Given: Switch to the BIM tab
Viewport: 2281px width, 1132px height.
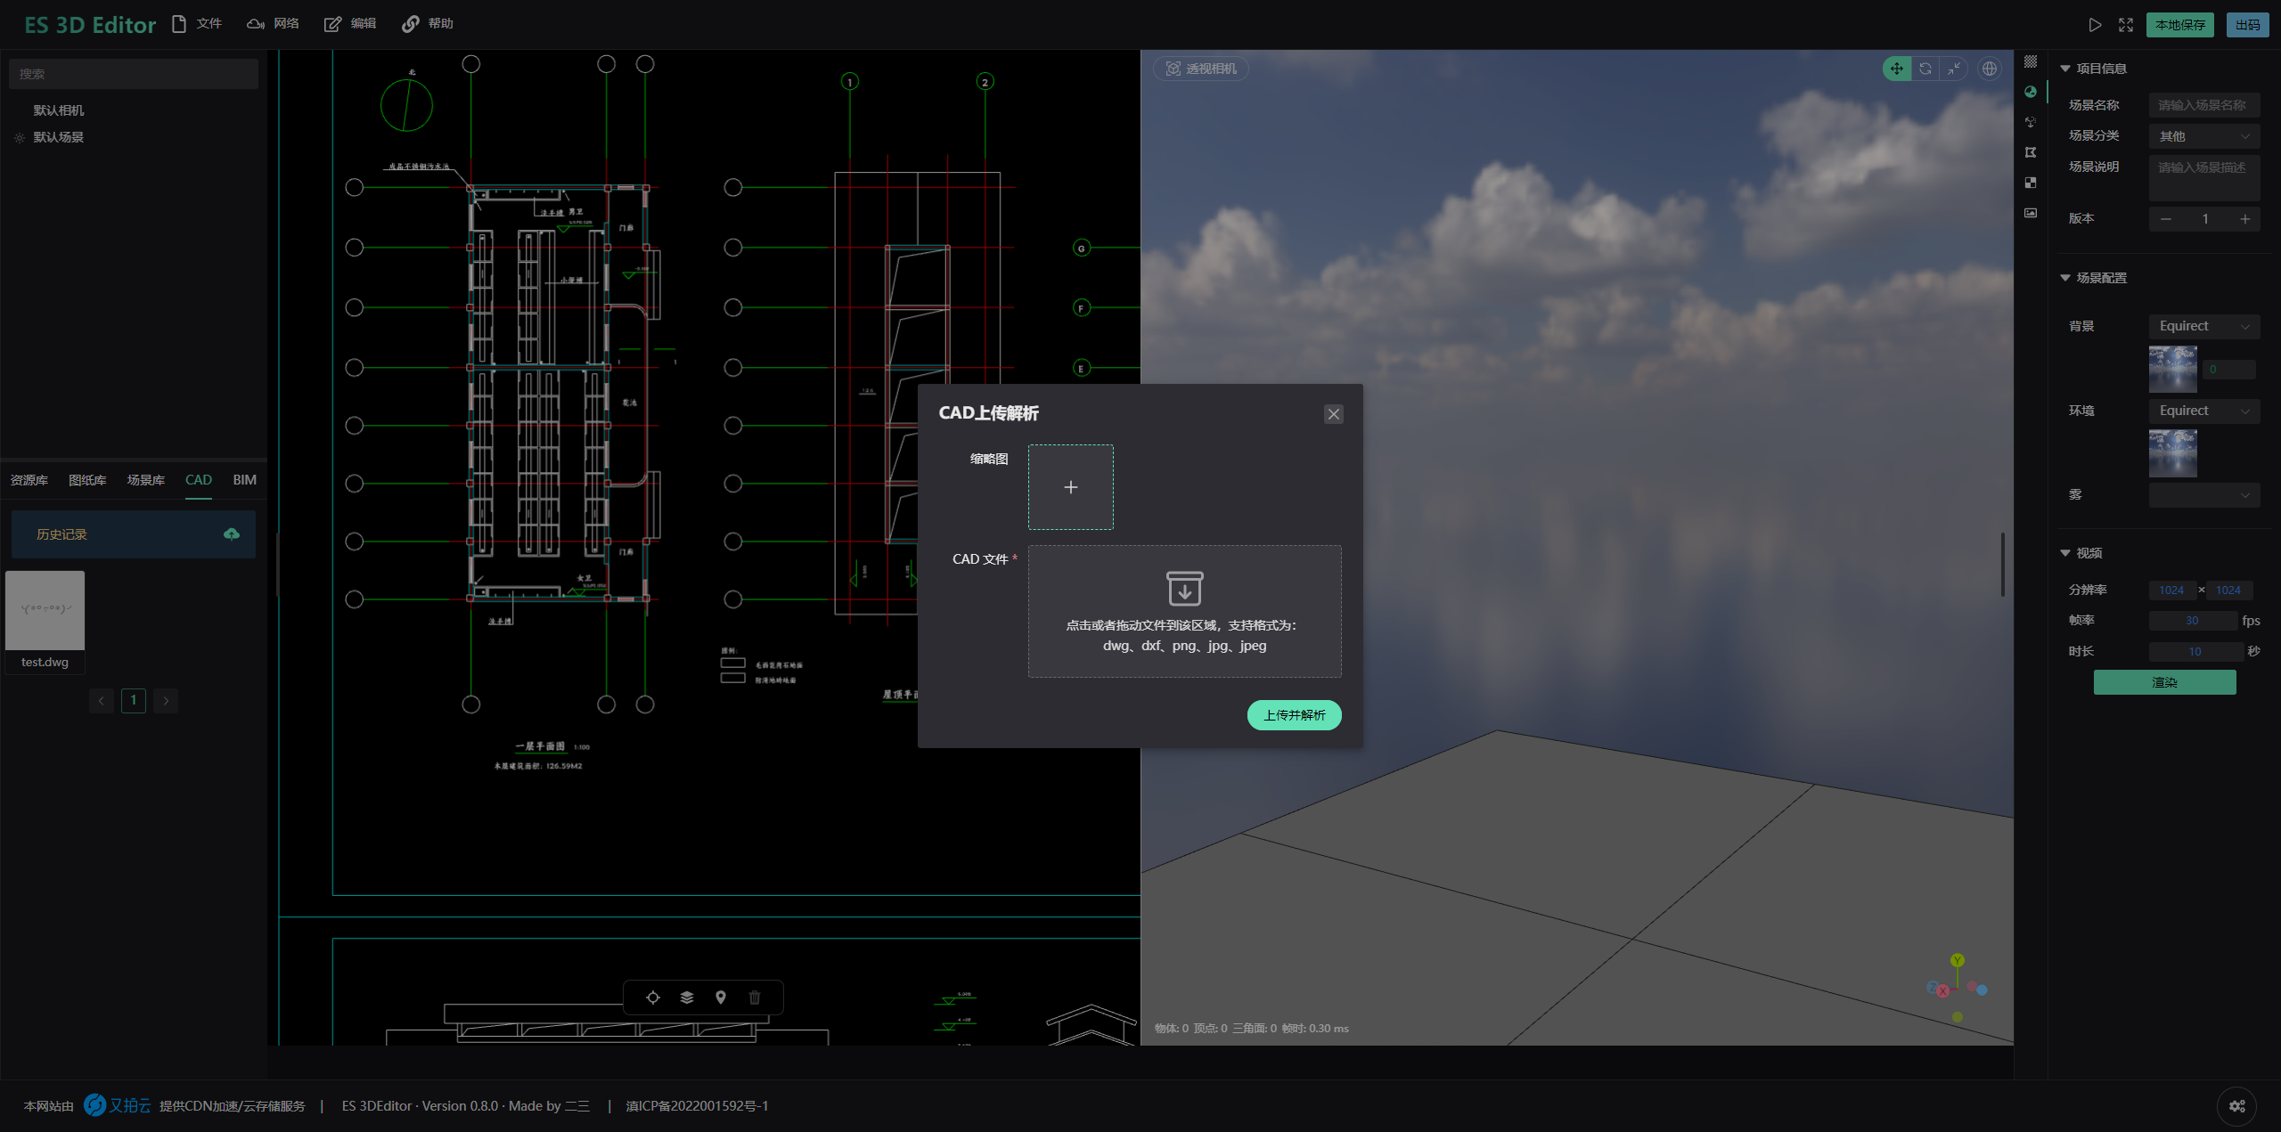Looking at the screenshot, I should (x=245, y=480).
